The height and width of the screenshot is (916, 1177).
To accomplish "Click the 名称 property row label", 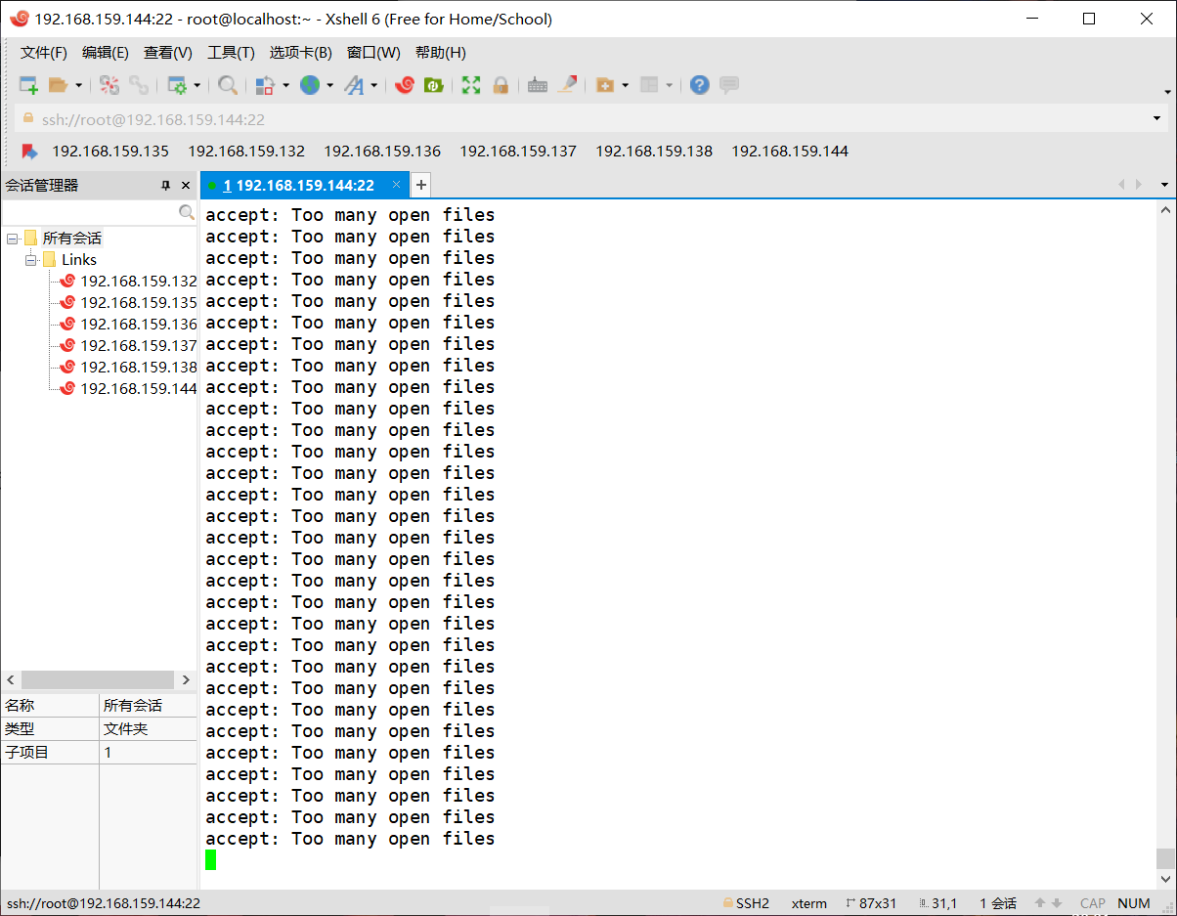I will point(20,706).
